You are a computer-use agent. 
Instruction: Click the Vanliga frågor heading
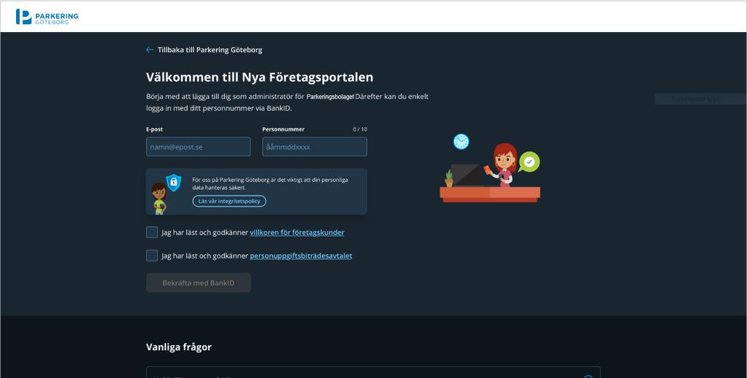(x=179, y=347)
